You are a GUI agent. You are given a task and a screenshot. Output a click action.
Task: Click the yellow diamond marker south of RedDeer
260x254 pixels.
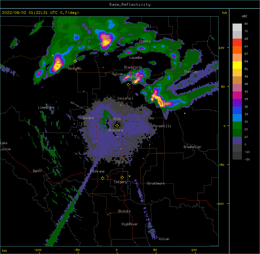coord(128,85)
